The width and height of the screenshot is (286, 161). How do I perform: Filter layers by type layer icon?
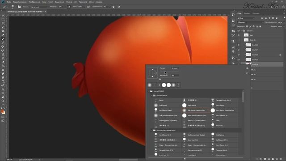[269, 18]
